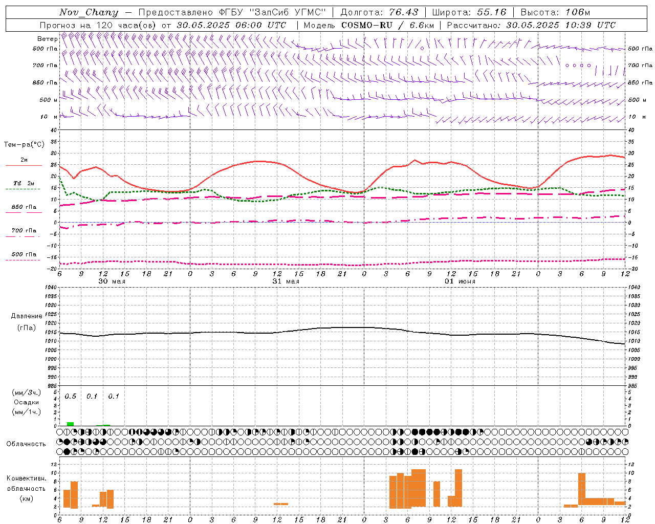
Task: Click the tall green precipitation bar below 0.5
Action: pyautogui.click(x=70, y=424)
